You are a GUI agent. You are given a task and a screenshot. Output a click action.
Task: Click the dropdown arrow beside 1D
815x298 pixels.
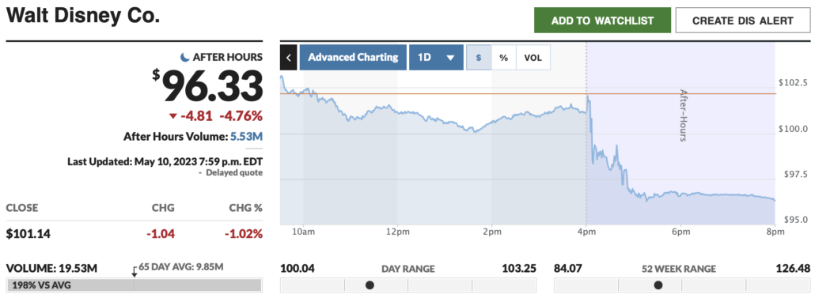pos(451,58)
